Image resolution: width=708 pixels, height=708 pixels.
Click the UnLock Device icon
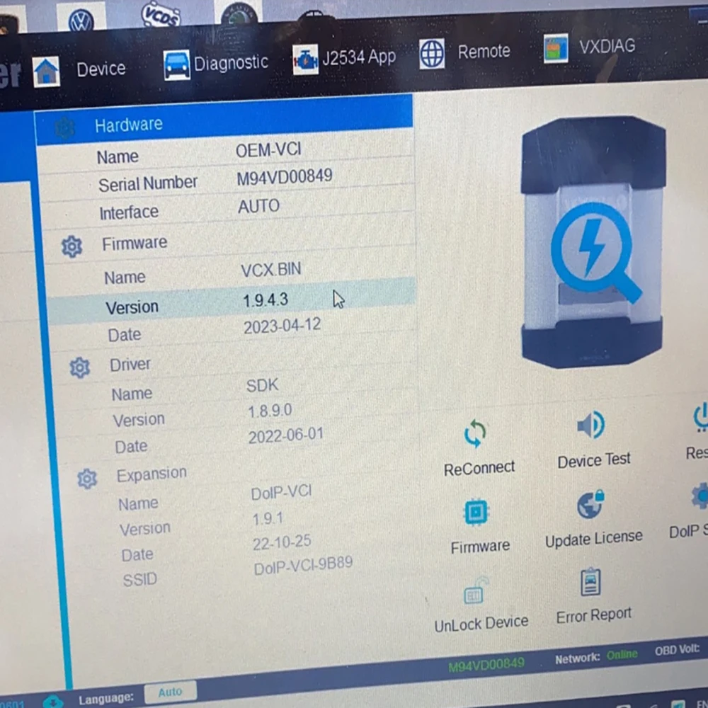coord(476,590)
